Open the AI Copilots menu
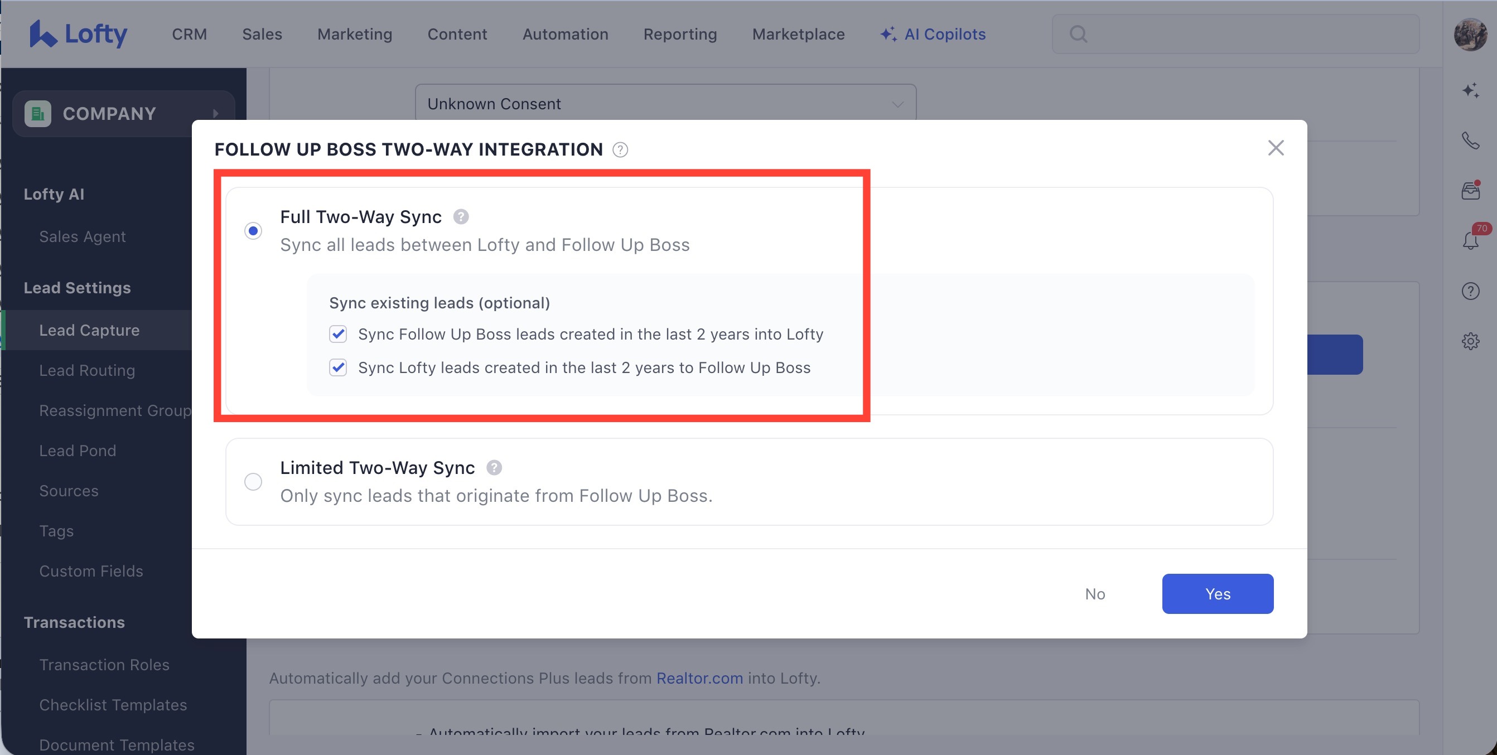Image resolution: width=1497 pixels, height=755 pixels. pos(933,34)
